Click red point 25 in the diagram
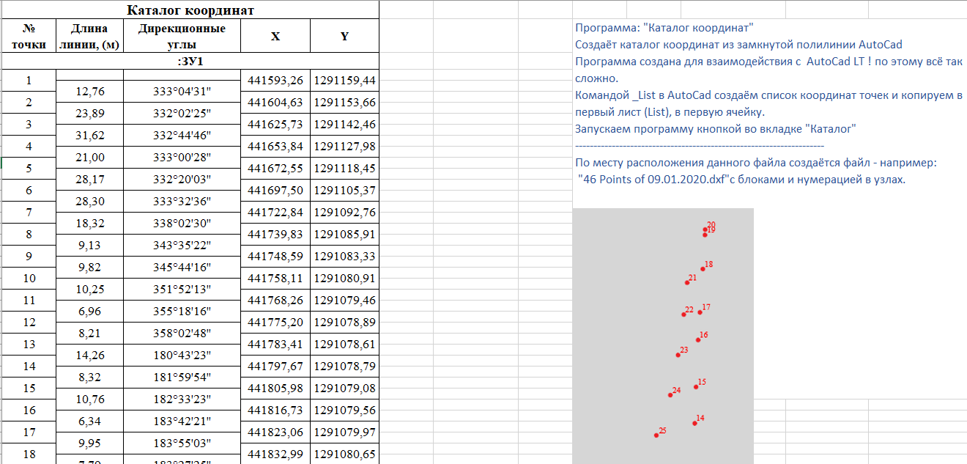Viewport: 967px width, 464px height. (x=656, y=435)
